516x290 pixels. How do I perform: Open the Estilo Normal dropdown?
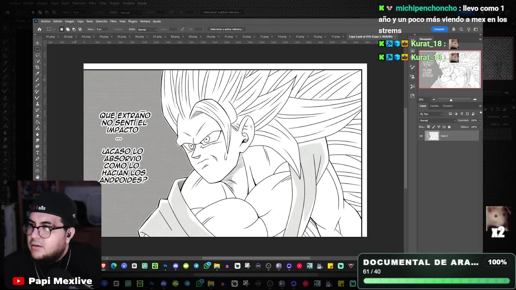(x=148, y=29)
